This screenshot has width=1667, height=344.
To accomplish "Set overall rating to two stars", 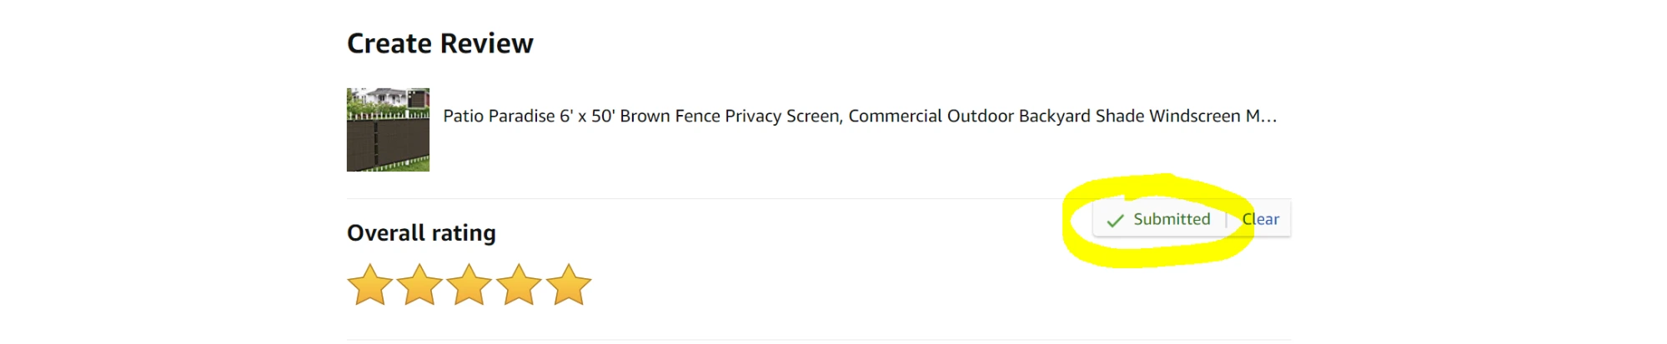I will pyautogui.click(x=419, y=285).
